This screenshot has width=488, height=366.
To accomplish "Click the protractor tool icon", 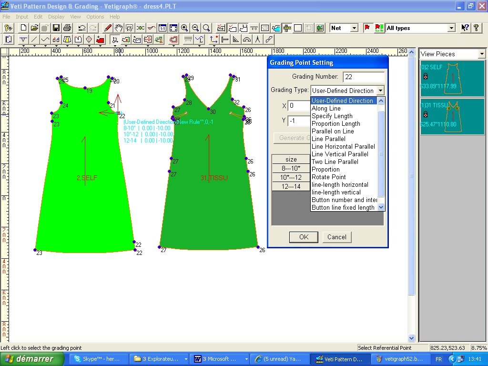I will coord(247,40).
